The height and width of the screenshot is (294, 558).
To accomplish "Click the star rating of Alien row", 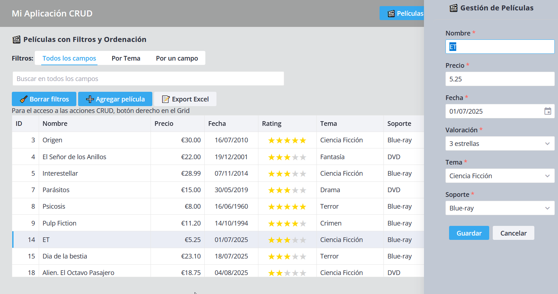I will (287, 273).
